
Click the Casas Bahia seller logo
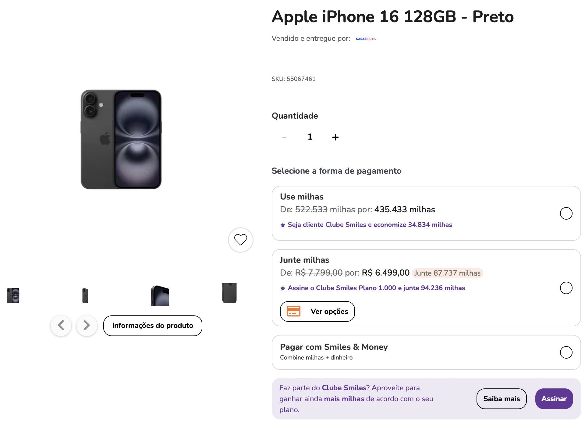point(366,39)
